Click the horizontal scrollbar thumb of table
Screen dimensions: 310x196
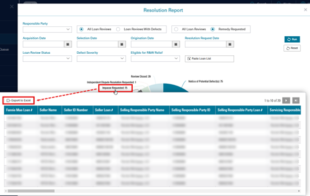[31, 191]
